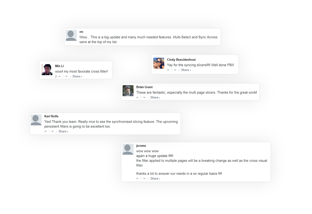The height and width of the screenshot is (214, 312).
Task: Downvote Cindy Bezuidenhout's comment
Action: pyautogui.click(x=175, y=70)
